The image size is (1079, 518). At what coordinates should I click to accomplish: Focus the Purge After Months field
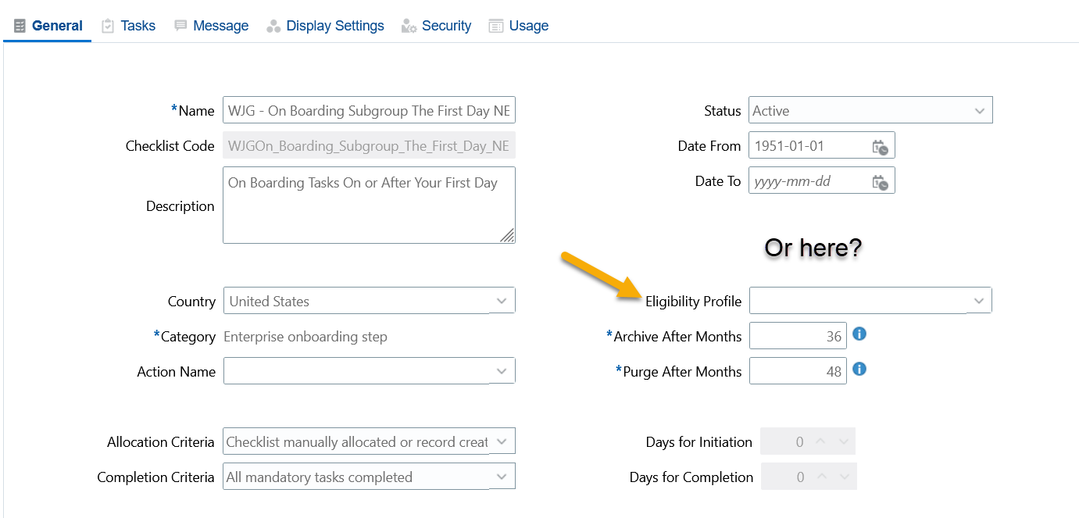[x=798, y=371]
